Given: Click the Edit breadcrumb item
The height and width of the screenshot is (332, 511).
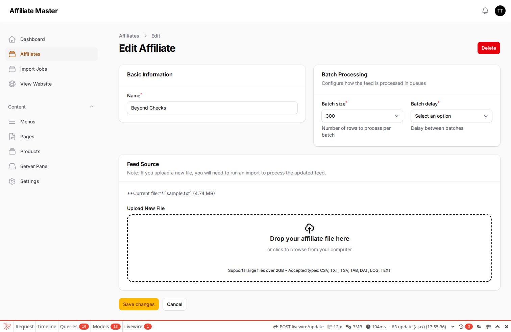Looking at the screenshot, I should pos(156,36).
